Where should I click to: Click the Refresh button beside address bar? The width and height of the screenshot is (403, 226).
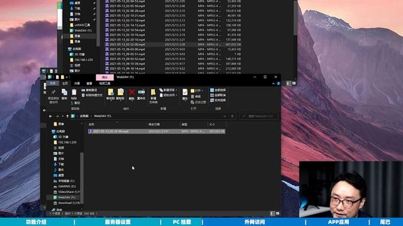(232, 116)
